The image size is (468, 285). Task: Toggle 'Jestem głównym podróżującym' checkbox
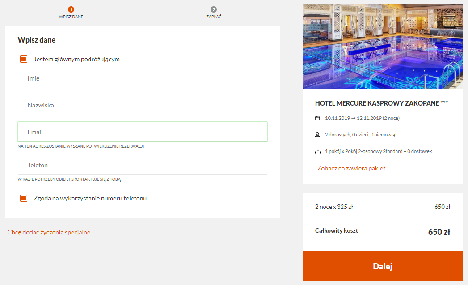click(24, 59)
